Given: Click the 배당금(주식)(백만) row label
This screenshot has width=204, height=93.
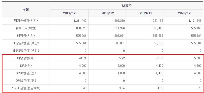Looking at the screenshot, I should point(26,51).
